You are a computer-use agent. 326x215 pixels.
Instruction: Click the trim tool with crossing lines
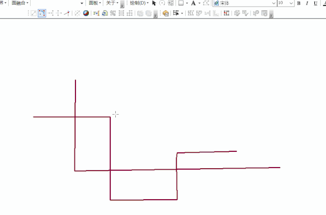click(x=59, y=13)
